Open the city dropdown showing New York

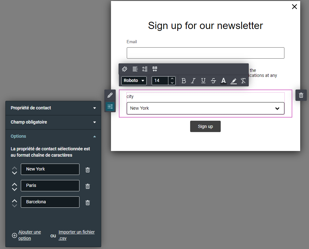click(206, 108)
